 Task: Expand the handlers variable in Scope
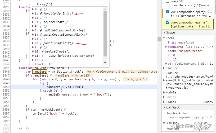click(x=166, y=47)
